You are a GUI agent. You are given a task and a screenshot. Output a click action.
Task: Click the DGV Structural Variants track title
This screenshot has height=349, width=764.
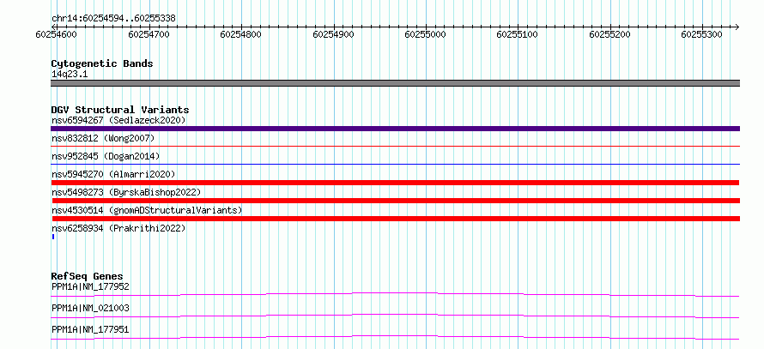(x=120, y=110)
